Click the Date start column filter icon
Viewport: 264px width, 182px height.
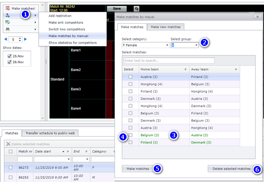point(68,152)
